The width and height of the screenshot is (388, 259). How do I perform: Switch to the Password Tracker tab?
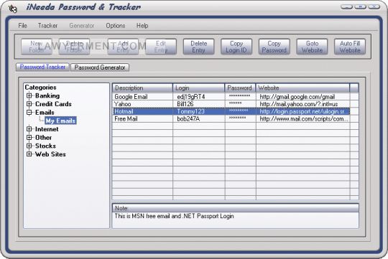pyautogui.click(x=42, y=67)
